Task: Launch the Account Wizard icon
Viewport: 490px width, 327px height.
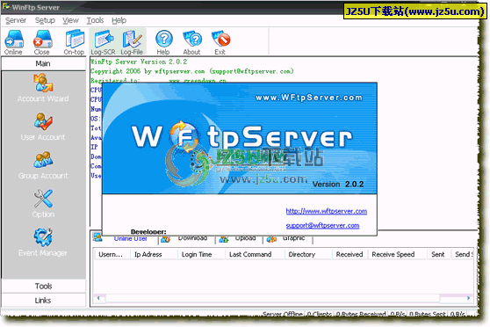Action: (43, 88)
